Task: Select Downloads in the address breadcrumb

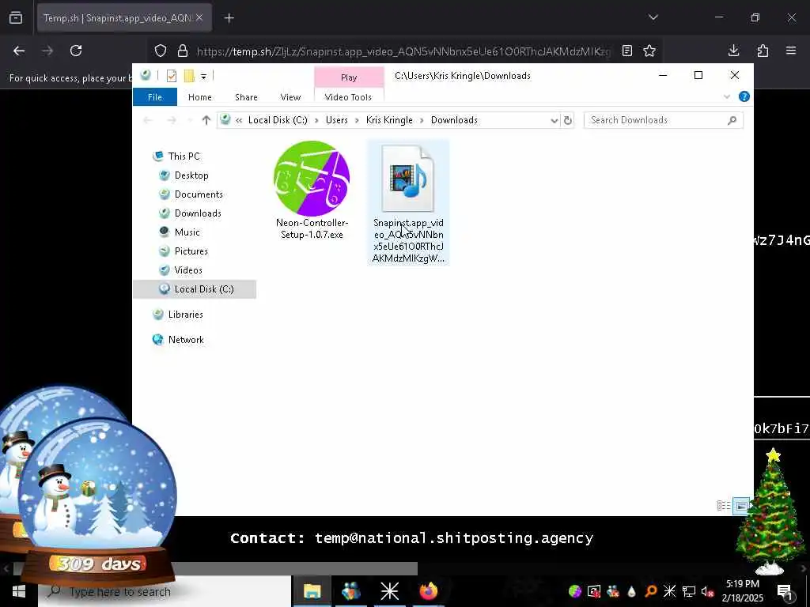Action: [454, 120]
